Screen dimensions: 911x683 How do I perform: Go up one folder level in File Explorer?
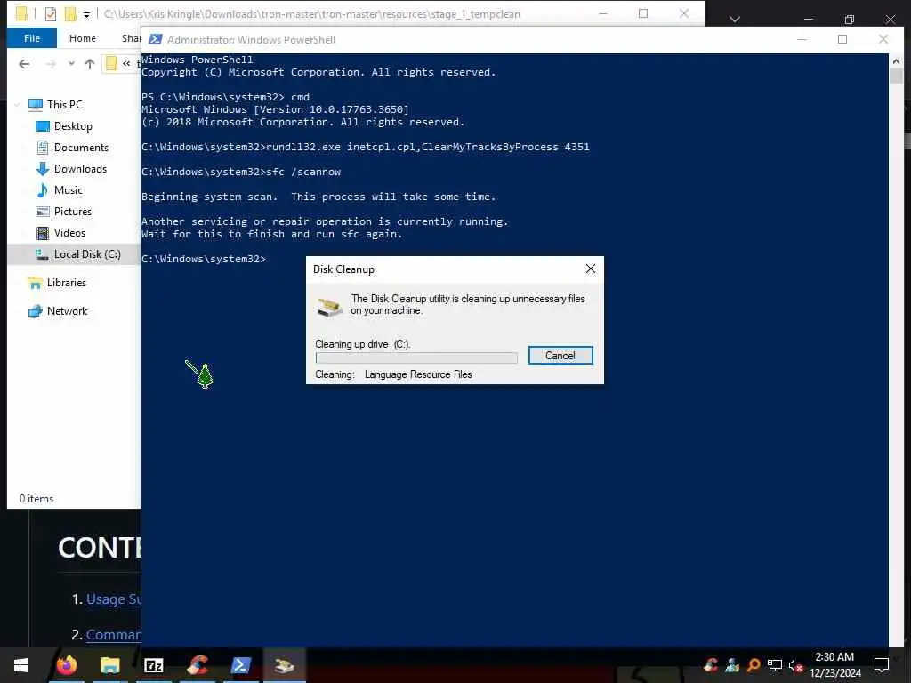[90, 64]
